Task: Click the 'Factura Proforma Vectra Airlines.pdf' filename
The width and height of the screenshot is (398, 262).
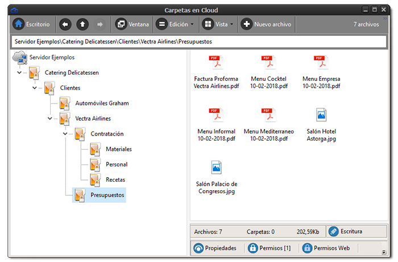Action: coord(216,83)
